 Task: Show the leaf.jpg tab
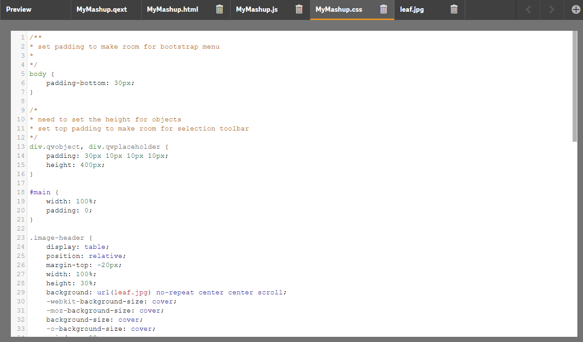click(x=412, y=9)
